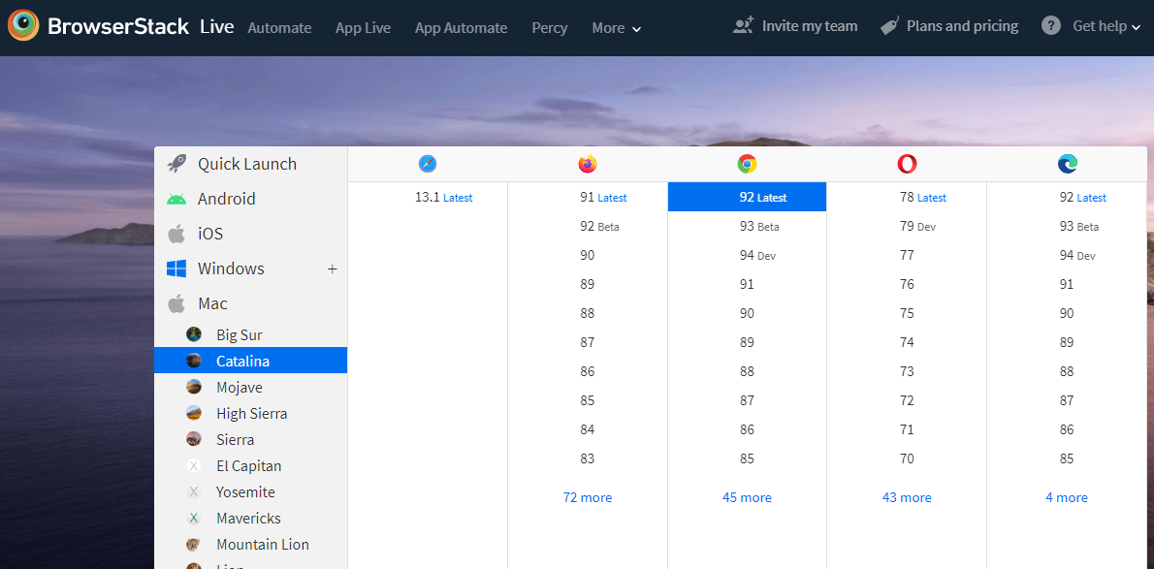Click the Apple icon beside iOS
The width and height of the screenshot is (1154, 569).
[176, 234]
